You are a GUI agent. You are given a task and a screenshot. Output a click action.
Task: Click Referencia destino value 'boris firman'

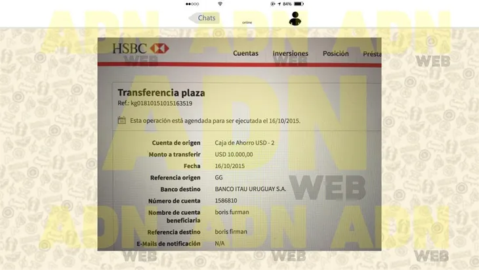click(231, 232)
